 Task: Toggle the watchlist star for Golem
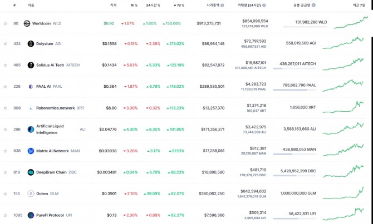click(x=6, y=193)
